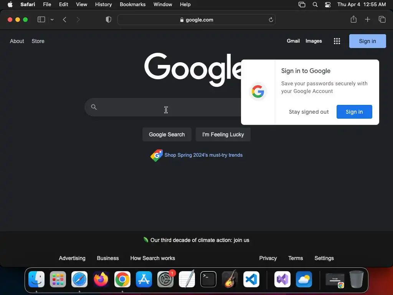Viewport: 393px width, 295px height.
Task: Open the Edit menu
Action: click(63, 5)
